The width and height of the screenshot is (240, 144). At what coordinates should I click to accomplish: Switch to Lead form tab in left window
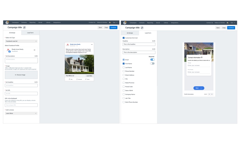click(30, 33)
